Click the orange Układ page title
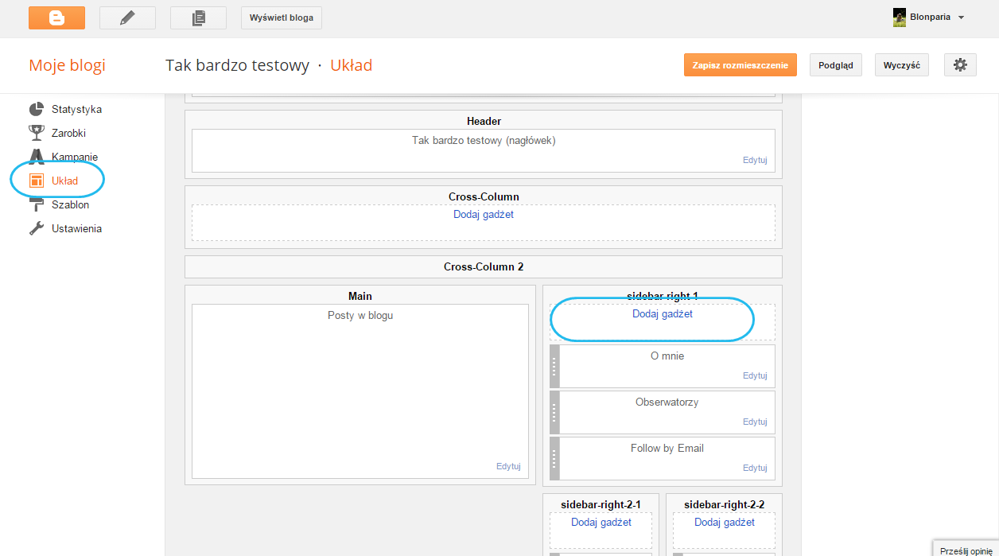Image resolution: width=999 pixels, height=556 pixels. click(x=352, y=65)
